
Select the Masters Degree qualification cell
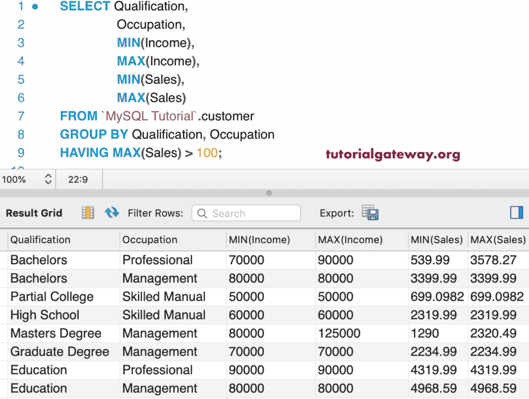click(x=55, y=333)
